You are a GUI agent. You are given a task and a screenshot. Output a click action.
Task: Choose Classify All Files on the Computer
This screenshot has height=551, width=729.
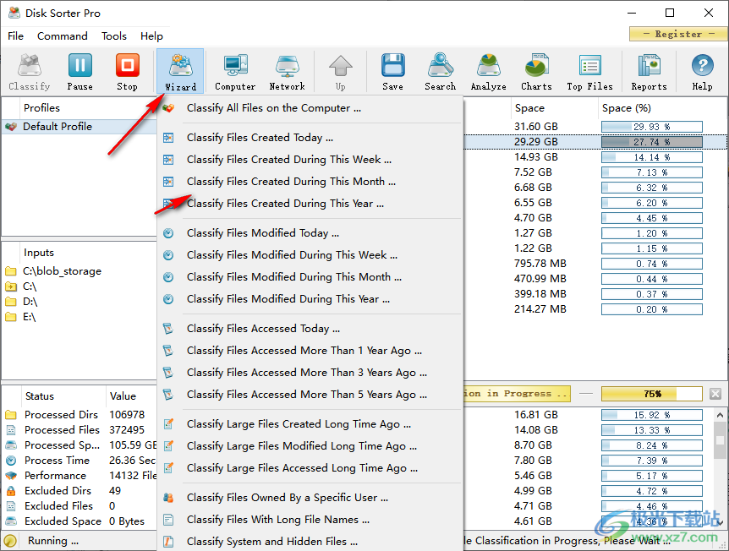tap(310, 108)
